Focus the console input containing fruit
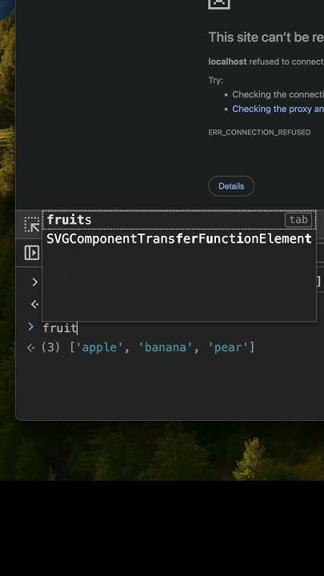This screenshot has width=324, height=576. pyautogui.click(x=180, y=328)
